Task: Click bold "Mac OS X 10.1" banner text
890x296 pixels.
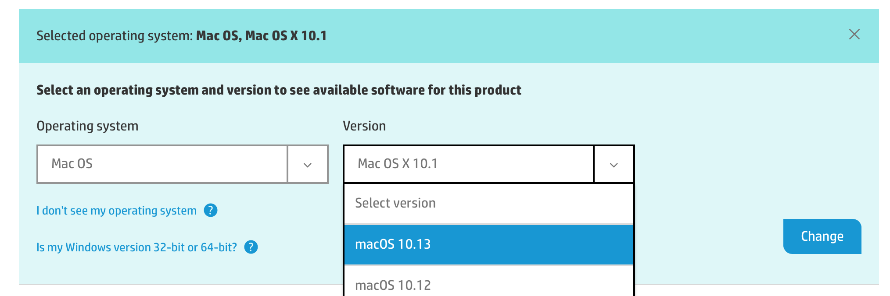Action: pos(286,36)
